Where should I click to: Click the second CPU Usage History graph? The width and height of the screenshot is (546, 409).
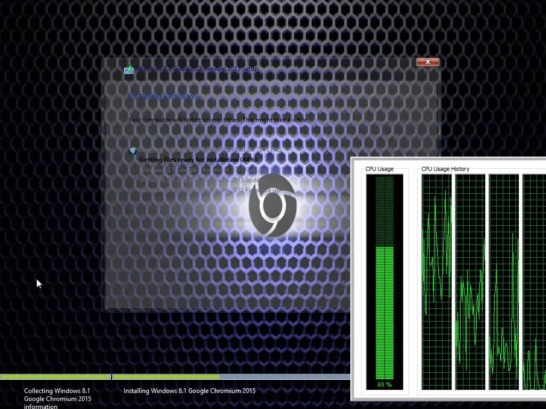pyautogui.click(x=470, y=282)
